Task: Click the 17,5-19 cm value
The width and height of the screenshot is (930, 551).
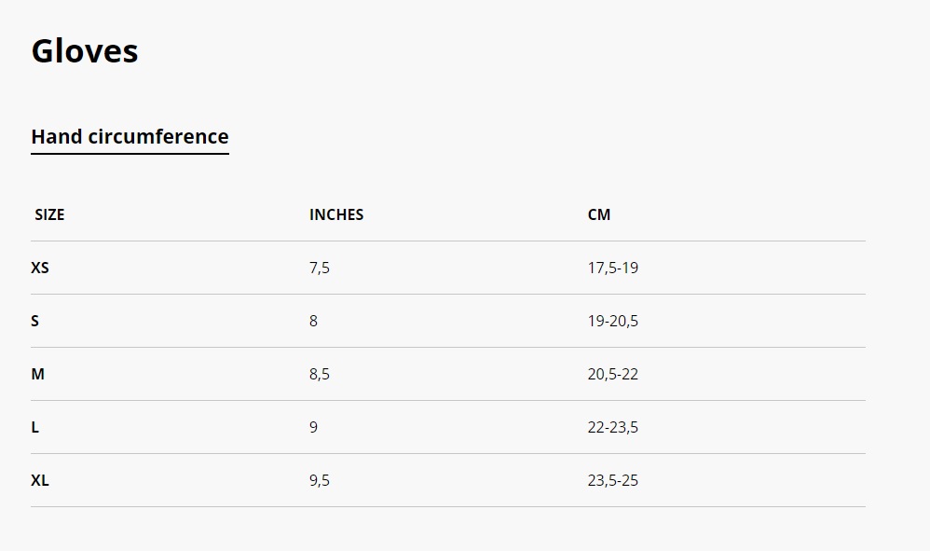Action: [612, 269]
